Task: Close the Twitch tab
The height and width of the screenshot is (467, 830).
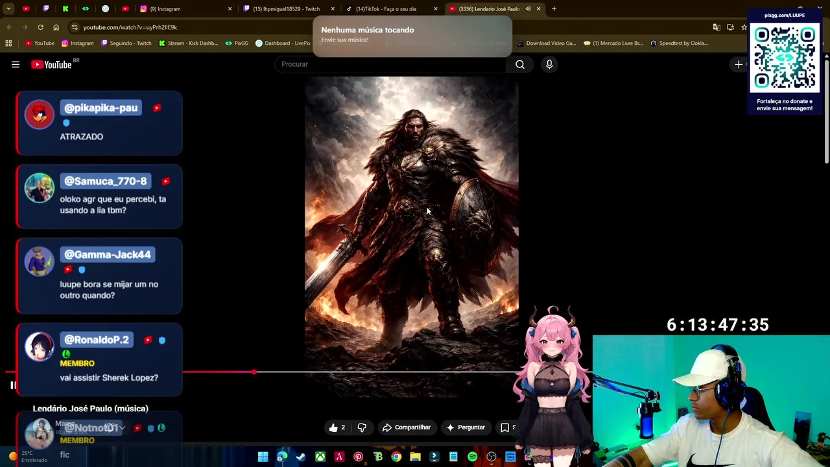Action: [333, 9]
